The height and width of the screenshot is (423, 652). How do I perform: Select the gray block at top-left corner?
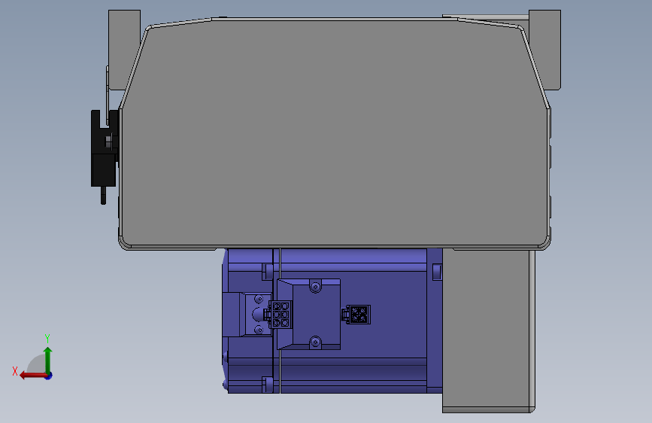(x=123, y=50)
